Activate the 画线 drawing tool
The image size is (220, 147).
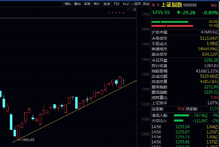point(107,4)
